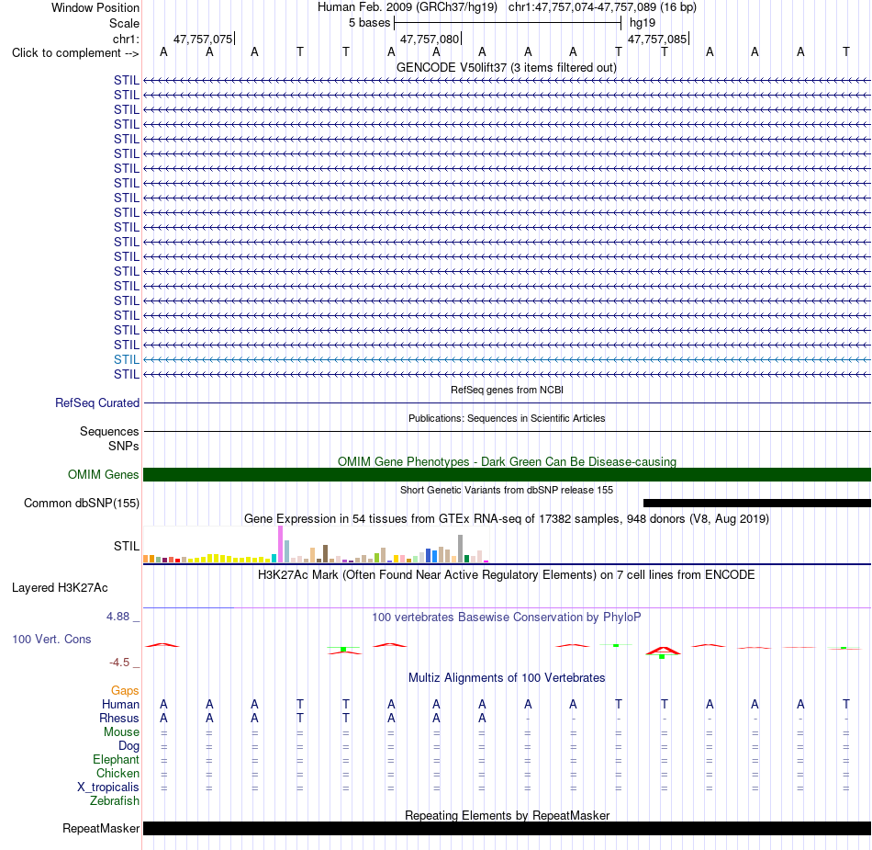Click the dark green OMIM Genes bar
Viewport: 872px width, 850px height.
pyautogui.click(x=507, y=474)
